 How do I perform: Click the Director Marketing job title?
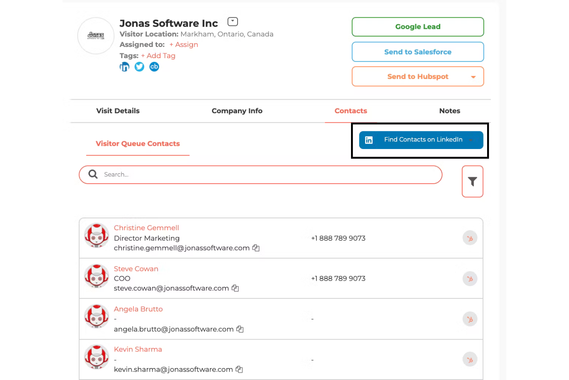coord(147,238)
